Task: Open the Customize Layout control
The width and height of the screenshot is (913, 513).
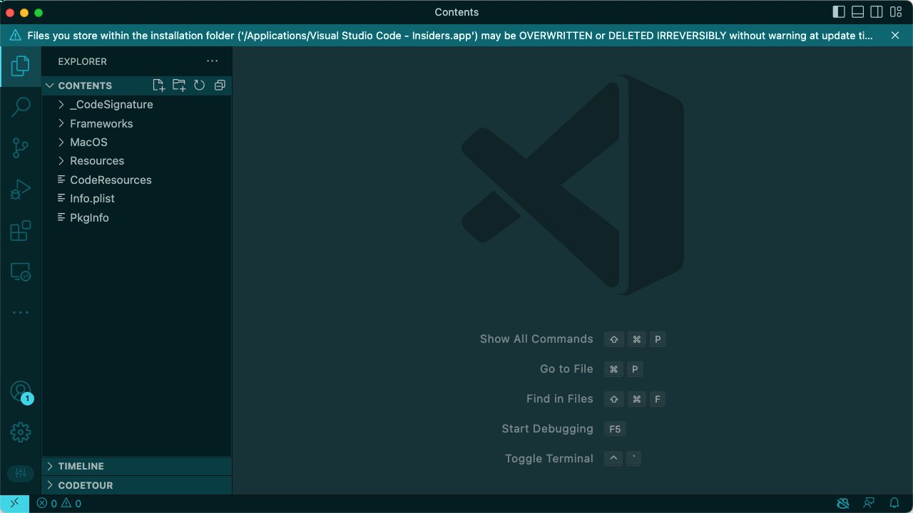Action: (x=896, y=12)
